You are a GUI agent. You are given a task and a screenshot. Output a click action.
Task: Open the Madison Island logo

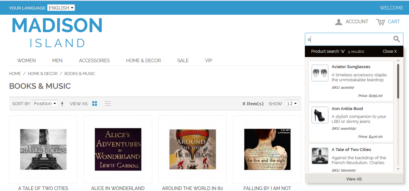pyautogui.click(x=57, y=32)
